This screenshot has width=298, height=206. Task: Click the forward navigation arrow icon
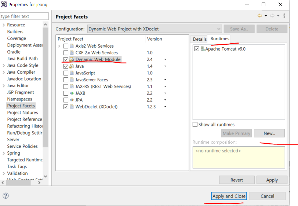(272, 15)
